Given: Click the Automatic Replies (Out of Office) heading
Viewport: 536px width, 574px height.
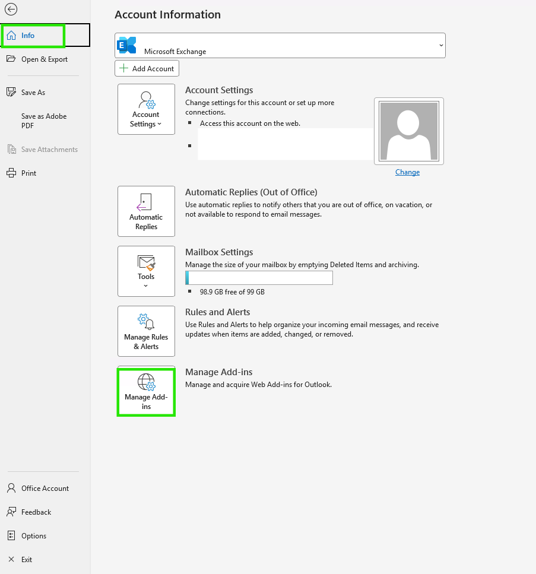Looking at the screenshot, I should 251,192.
